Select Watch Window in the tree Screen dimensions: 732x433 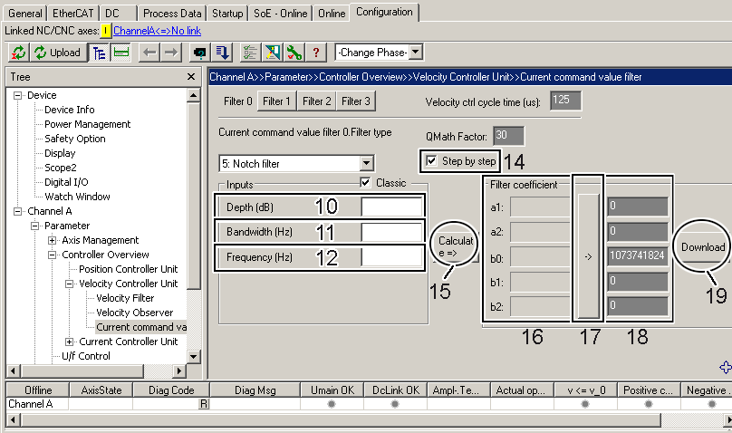point(77,197)
